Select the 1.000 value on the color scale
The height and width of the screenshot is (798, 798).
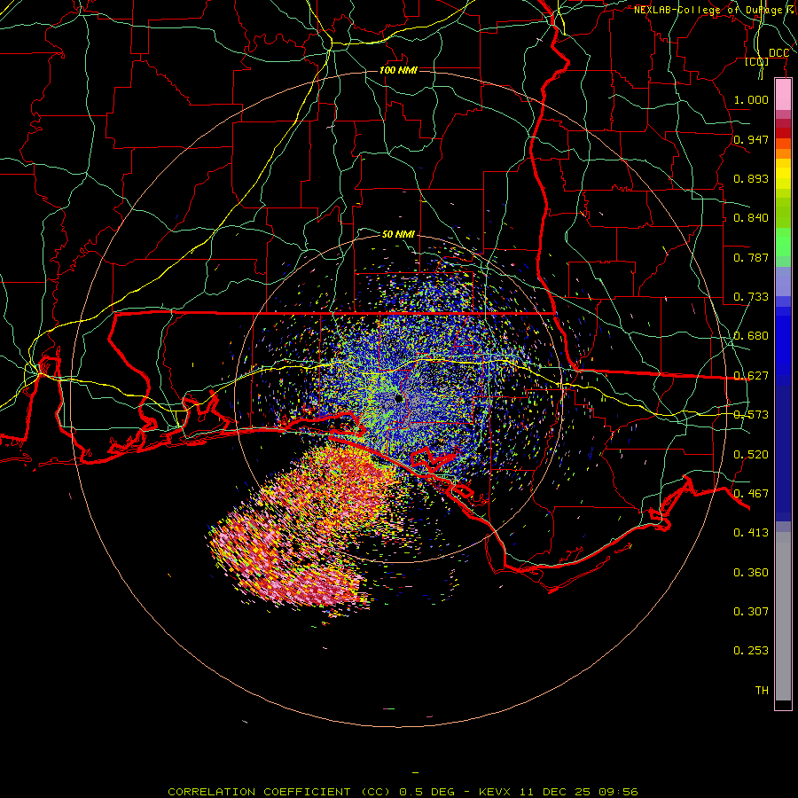click(x=751, y=99)
